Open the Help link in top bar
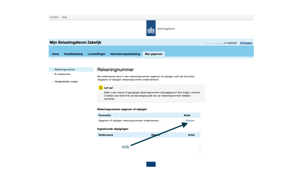 point(64,17)
